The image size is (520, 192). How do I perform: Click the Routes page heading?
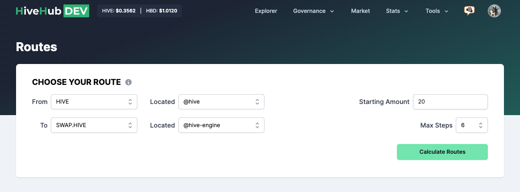(x=37, y=47)
